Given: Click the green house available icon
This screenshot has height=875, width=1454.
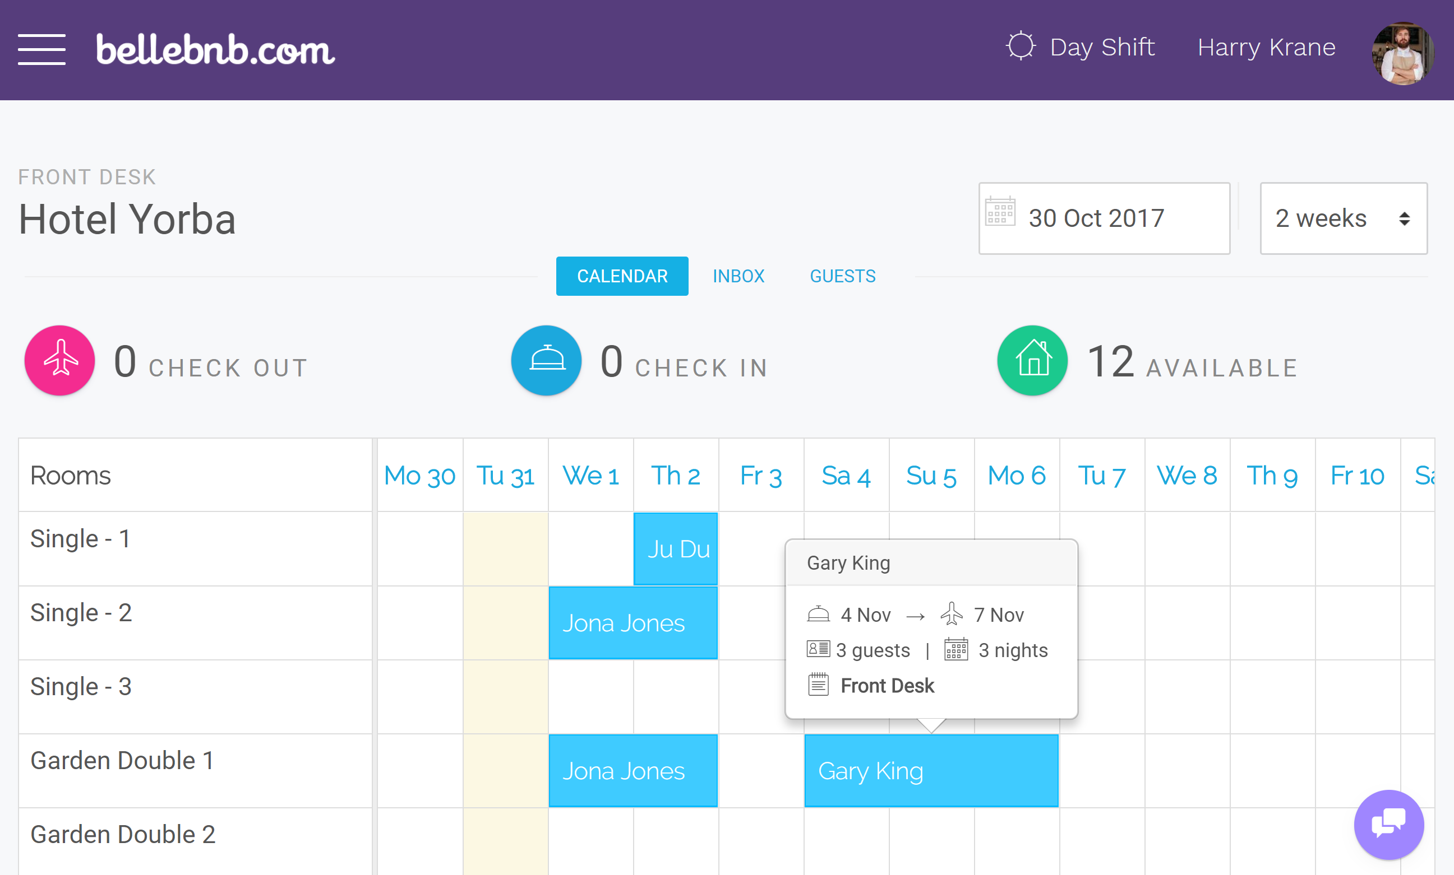Looking at the screenshot, I should [1033, 360].
